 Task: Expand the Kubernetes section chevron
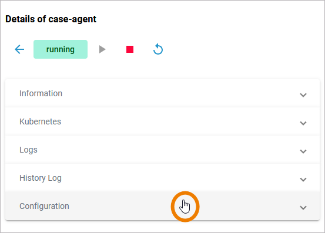click(303, 123)
